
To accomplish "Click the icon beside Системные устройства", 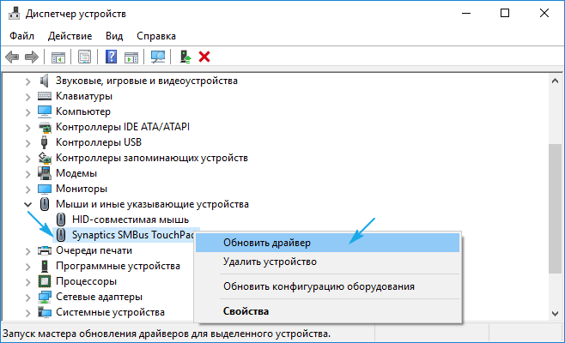I will coord(45,312).
